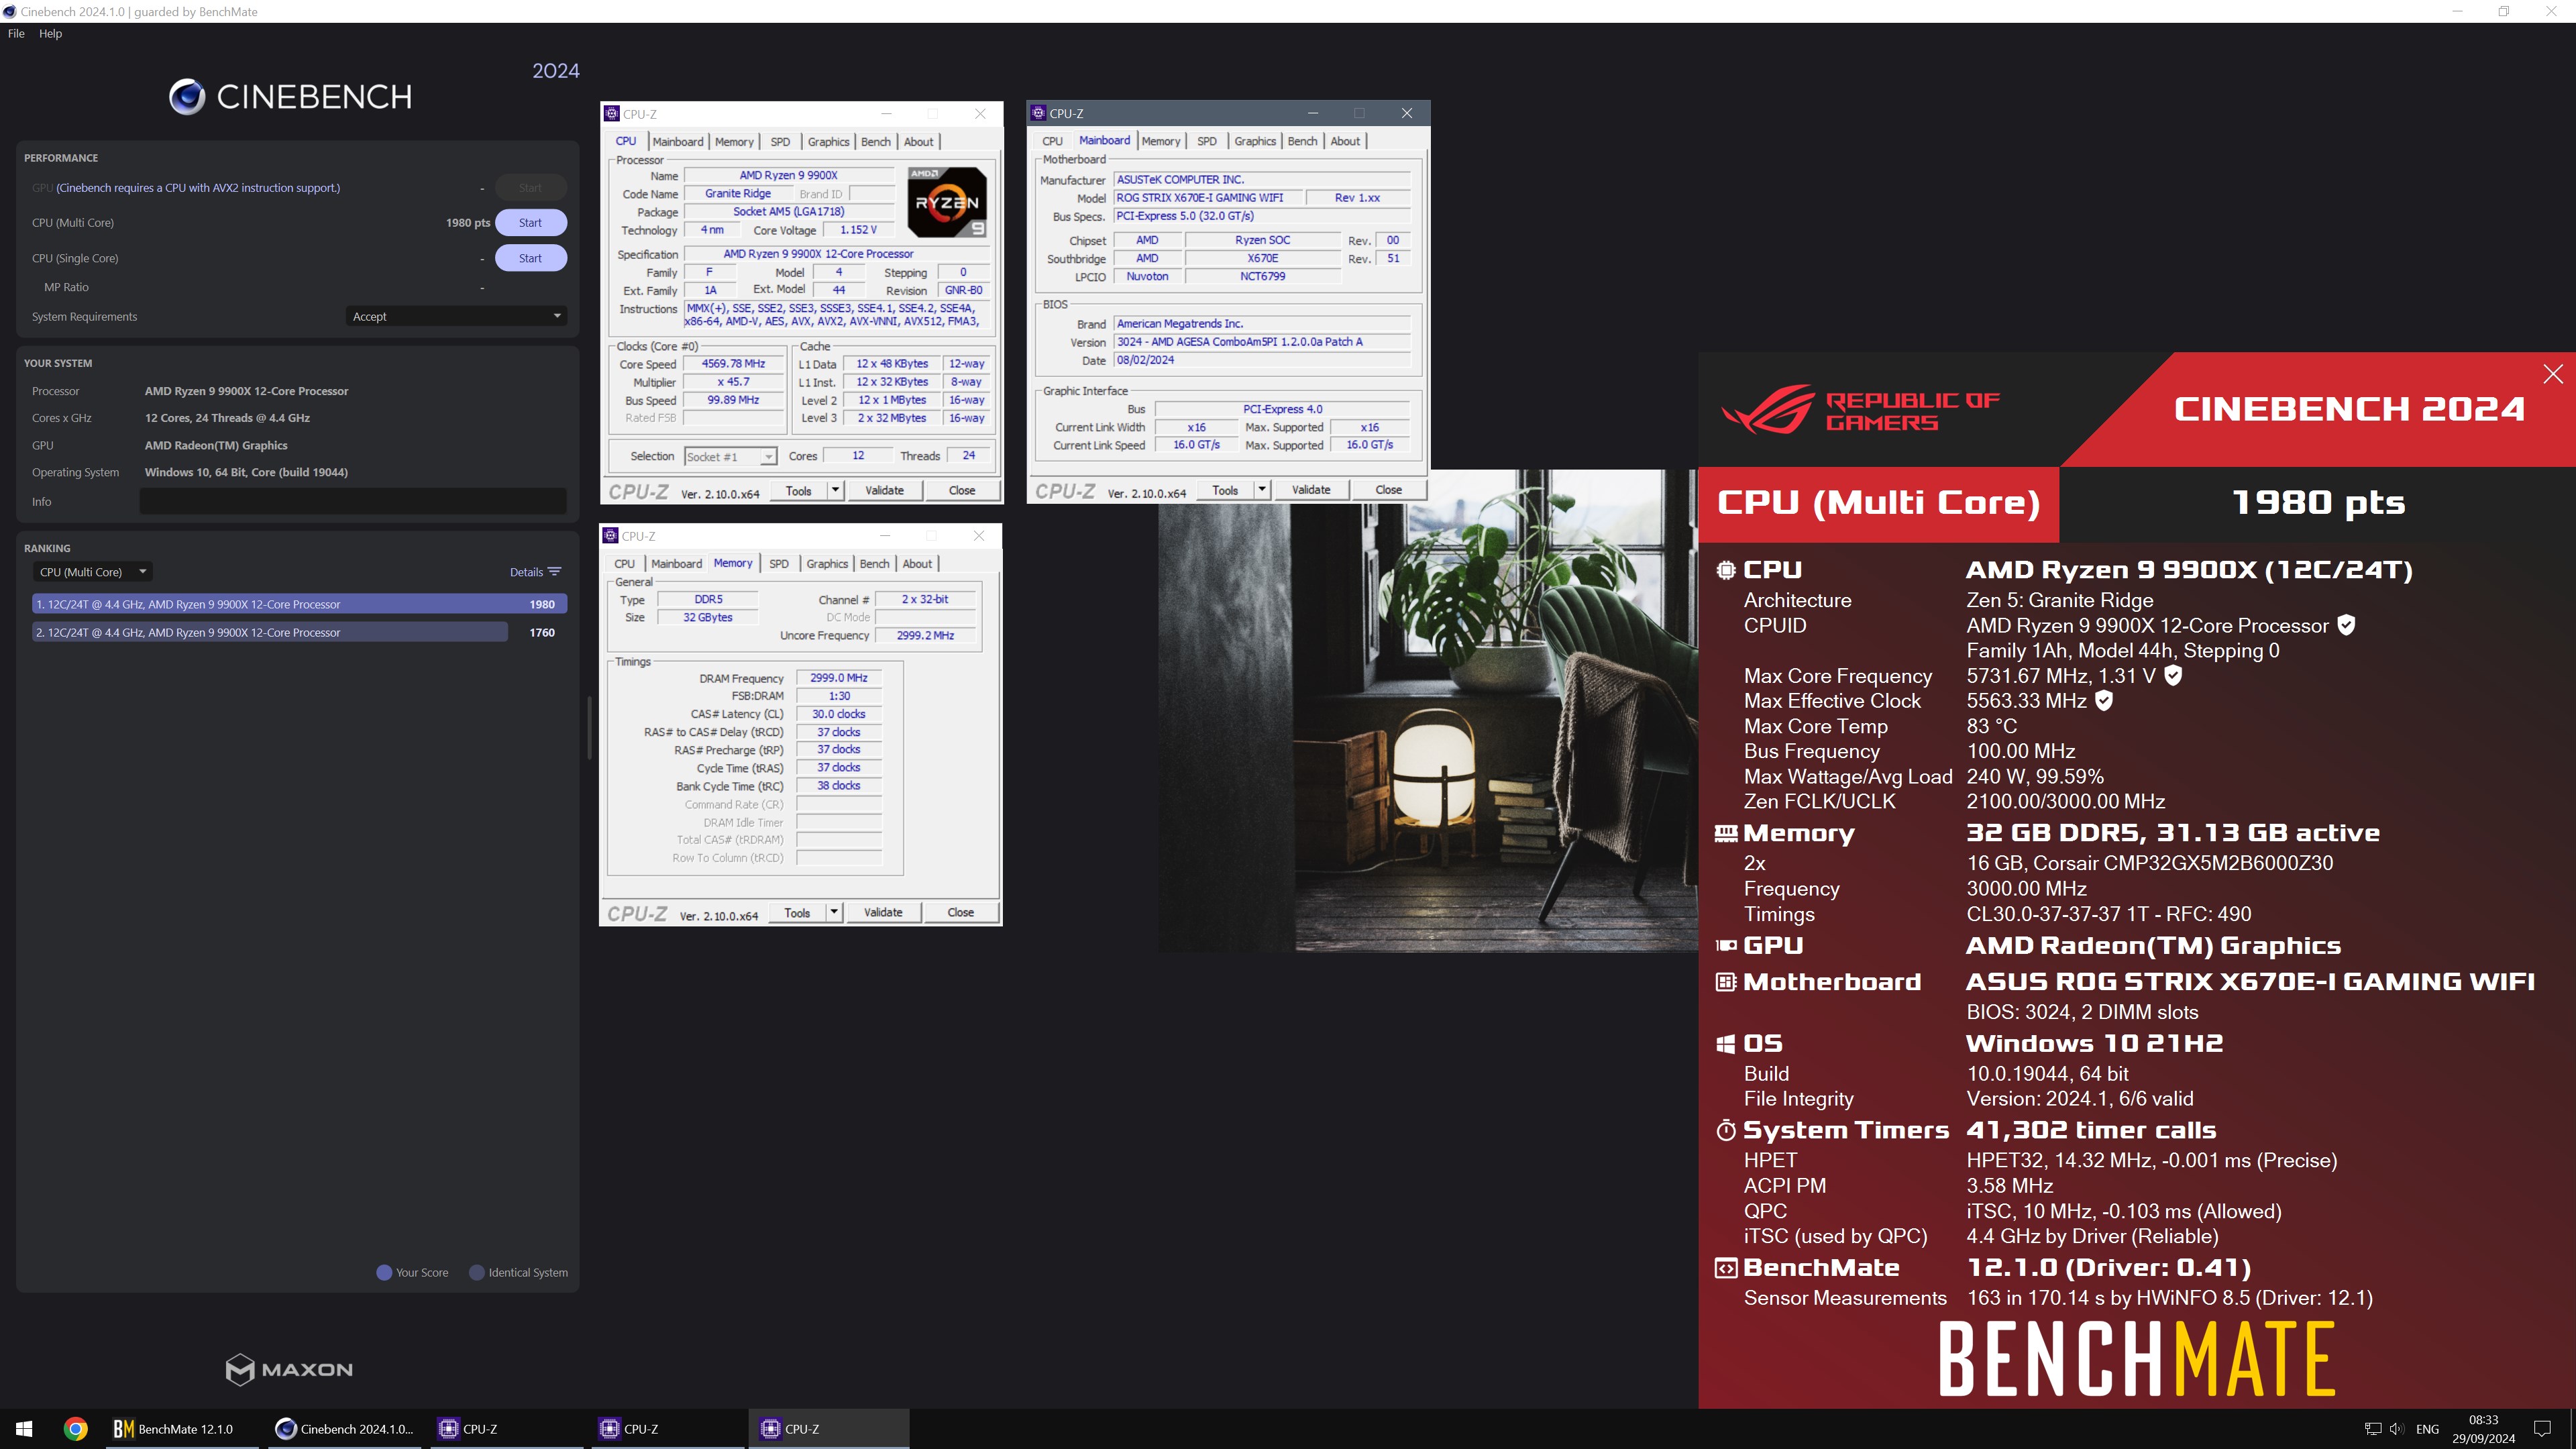Click the verified shield beside CPUID
Viewport: 2576px width, 1449px height.
click(2347, 625)
